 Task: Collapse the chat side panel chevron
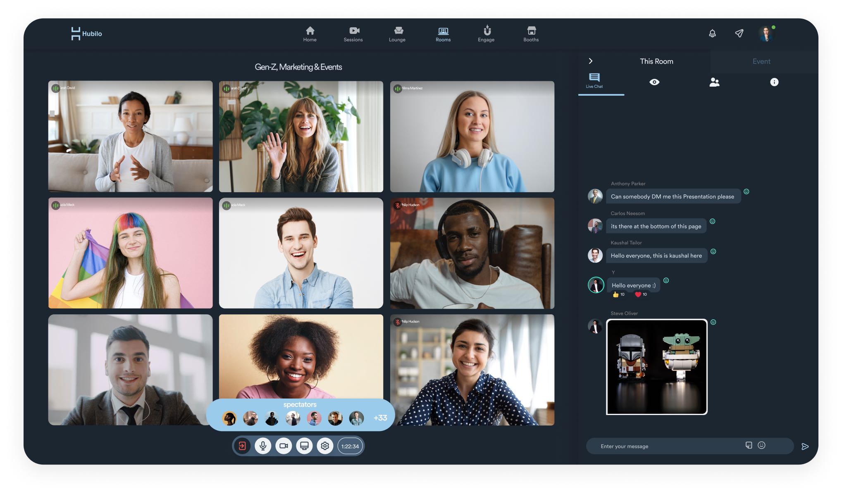590,61
